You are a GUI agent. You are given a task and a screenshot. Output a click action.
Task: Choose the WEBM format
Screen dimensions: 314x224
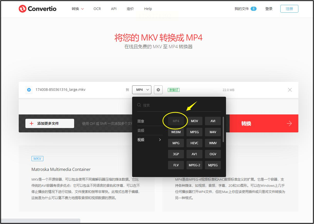176,132
